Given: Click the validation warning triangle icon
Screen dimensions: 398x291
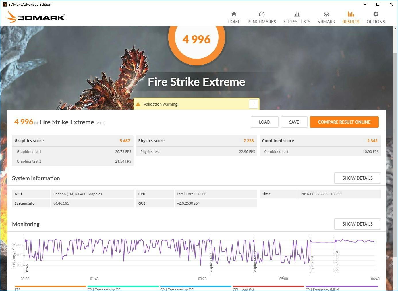Looking at the screenshot, I should [x=138, y=104].
